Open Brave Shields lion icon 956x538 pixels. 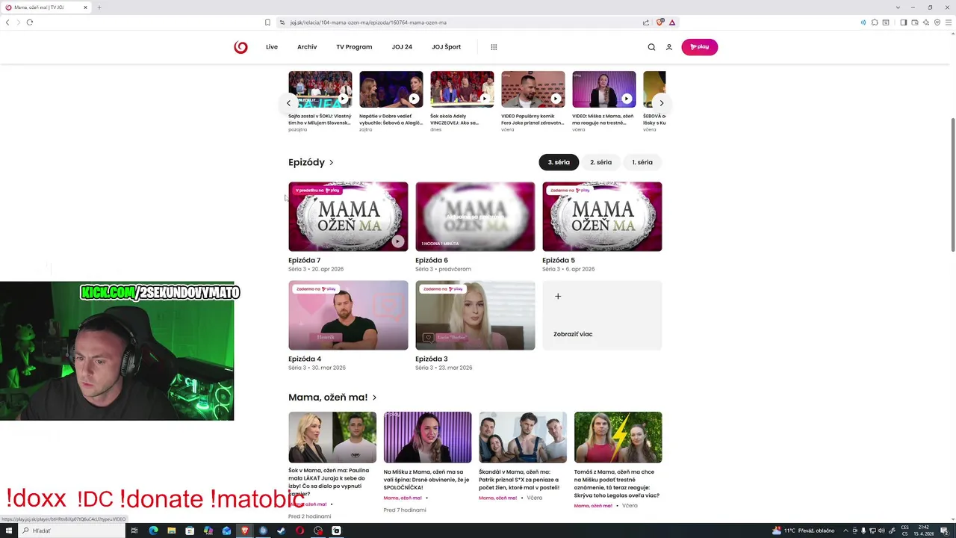(x=660, y=22)
